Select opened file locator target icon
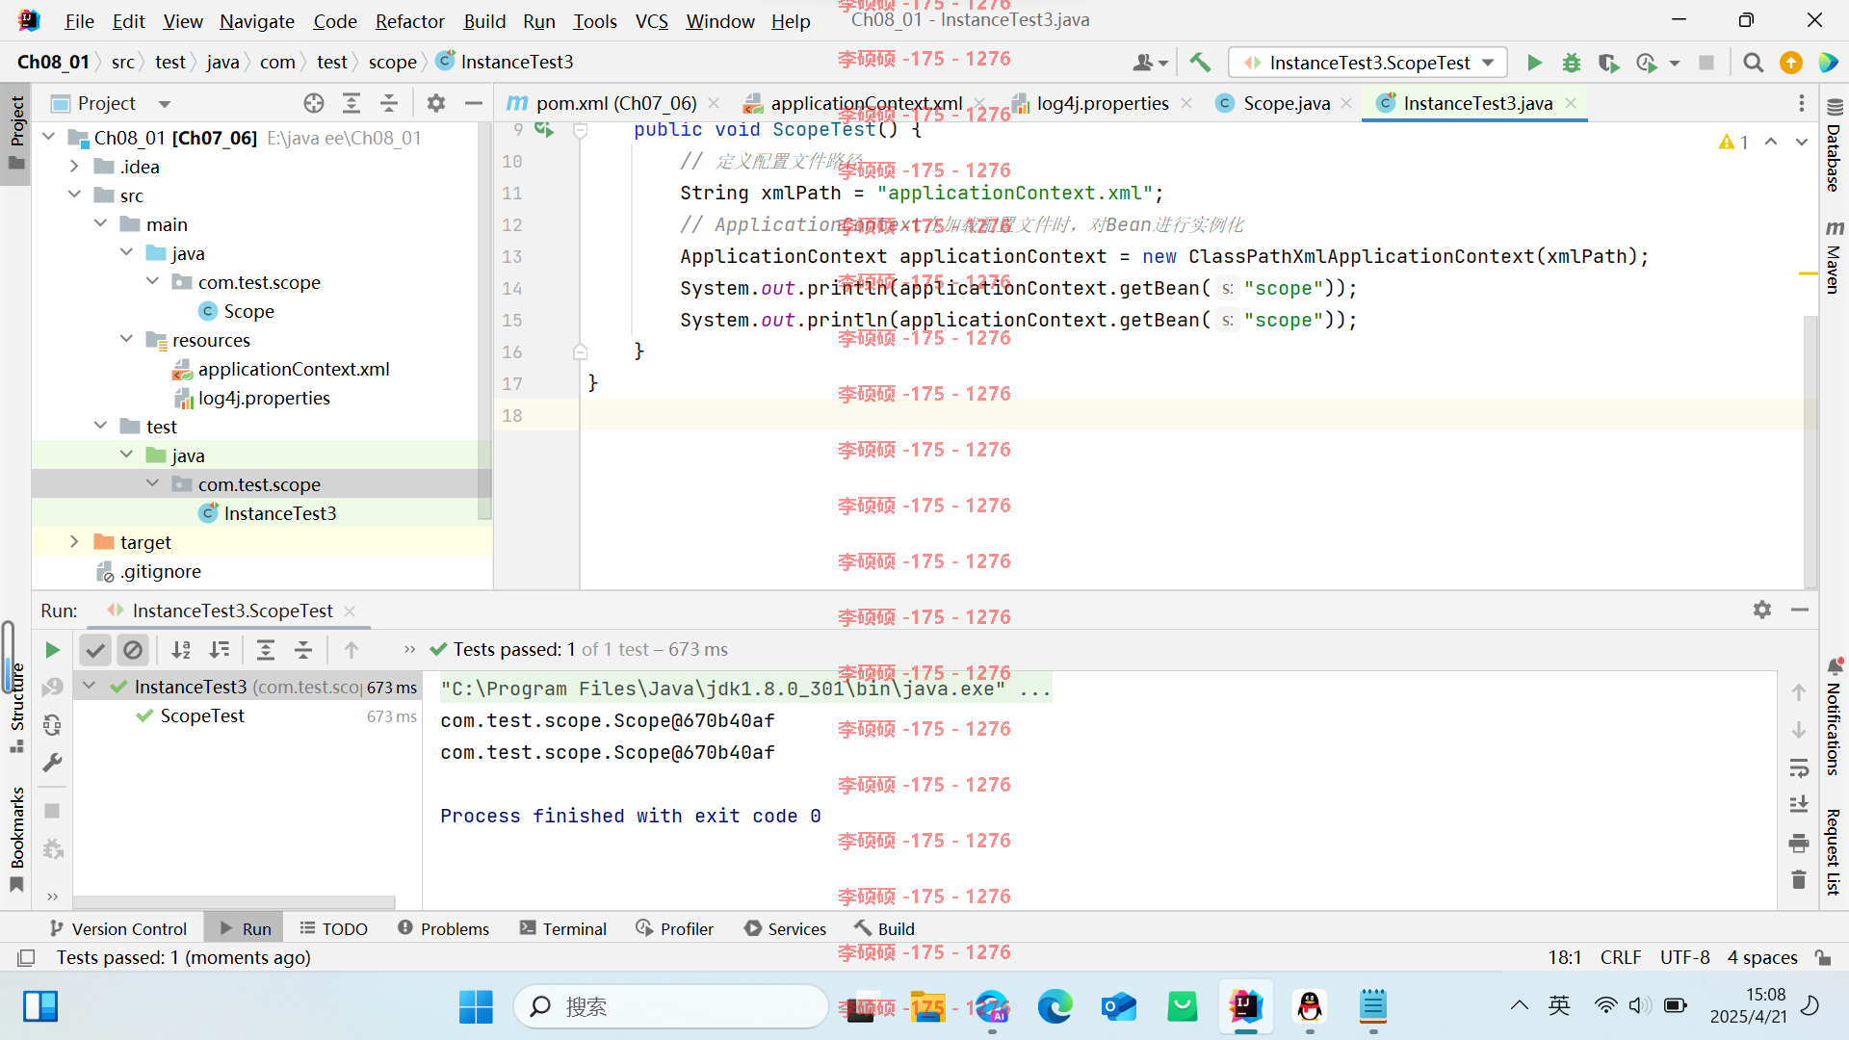Screen dimensions: 1849x1040 click(x=314, y=103)
